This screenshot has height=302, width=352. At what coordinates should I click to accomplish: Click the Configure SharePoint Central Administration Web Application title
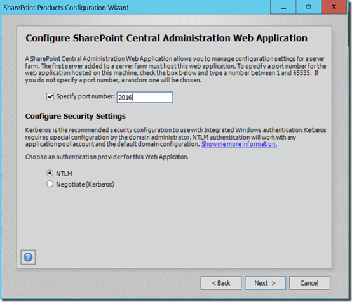(x=166, y=38)
